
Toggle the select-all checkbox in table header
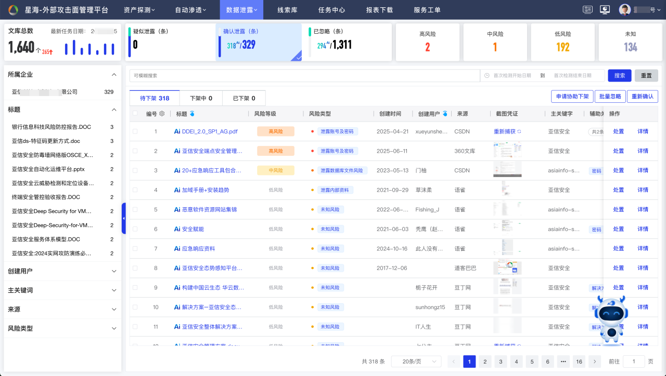[x=135, y=114]
